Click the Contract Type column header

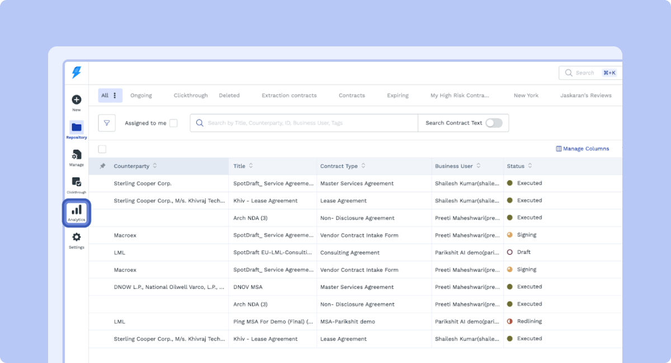339,166
